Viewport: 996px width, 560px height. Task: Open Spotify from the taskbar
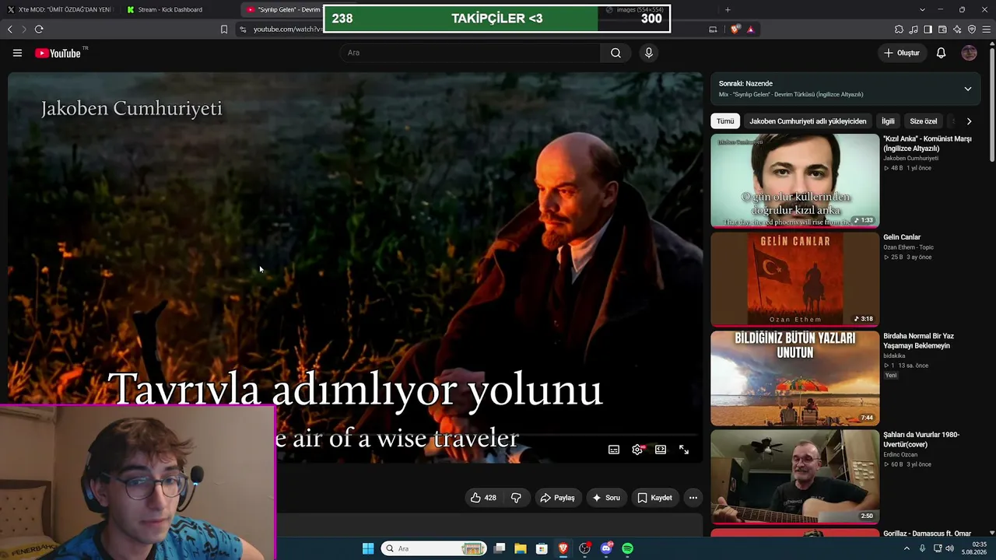tap(627, 548)
